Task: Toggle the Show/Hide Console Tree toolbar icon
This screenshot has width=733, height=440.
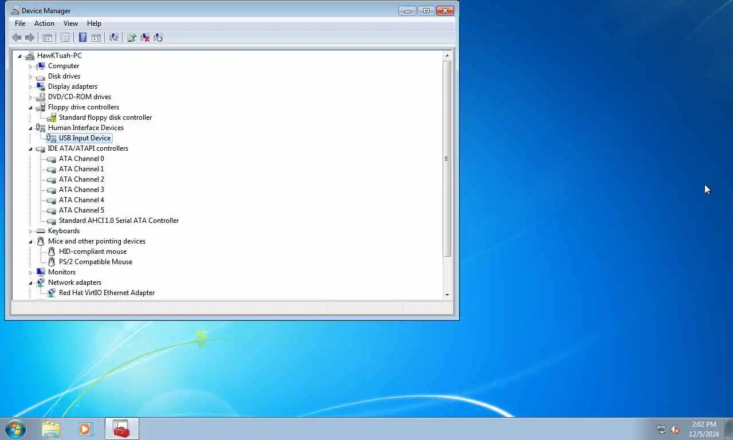Action: 48,38
